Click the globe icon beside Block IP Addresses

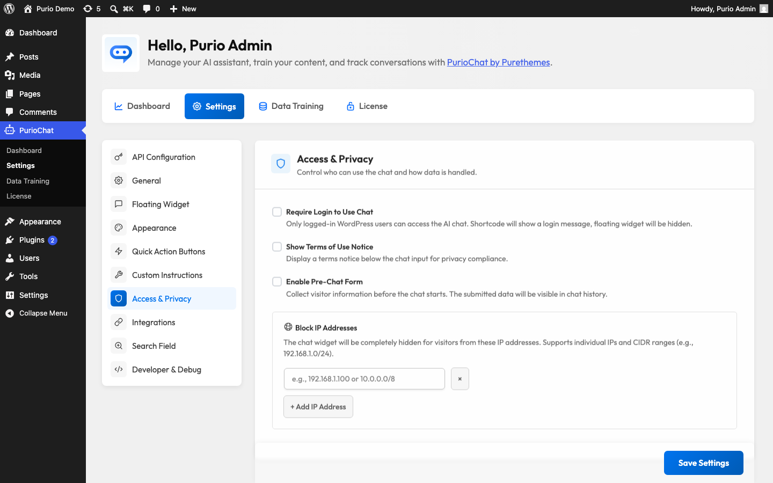[288, 327]
